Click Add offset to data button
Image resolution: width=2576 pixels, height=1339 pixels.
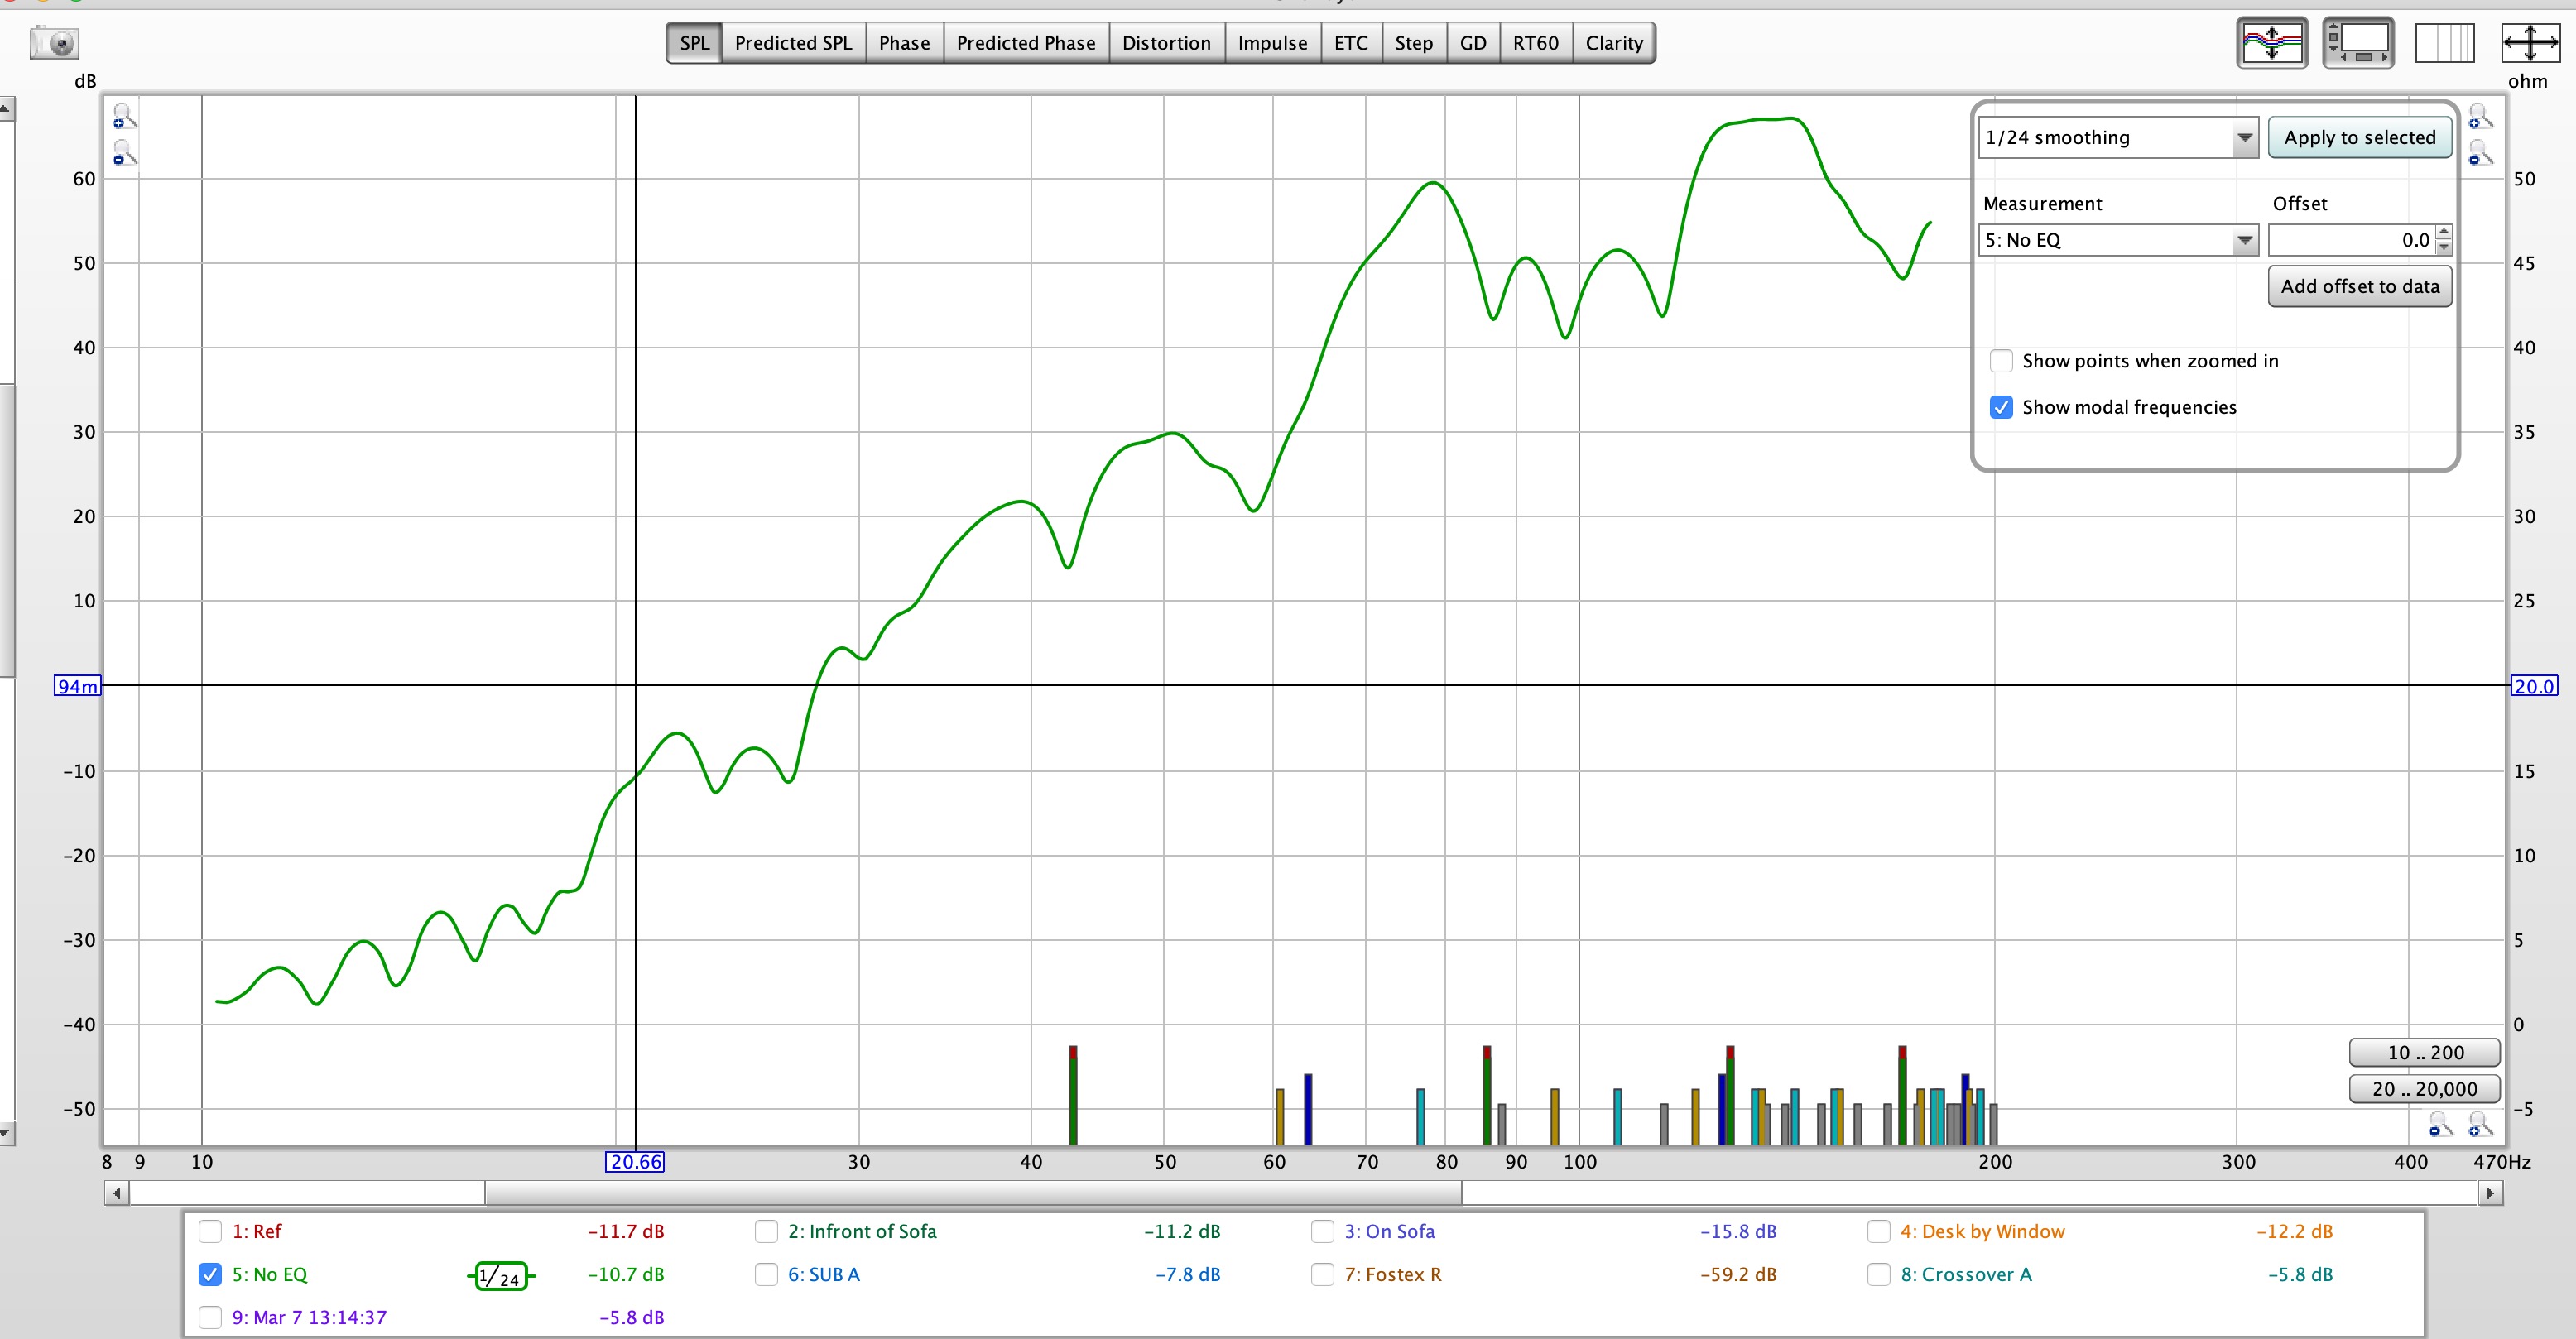click(x=2360, y=286)
